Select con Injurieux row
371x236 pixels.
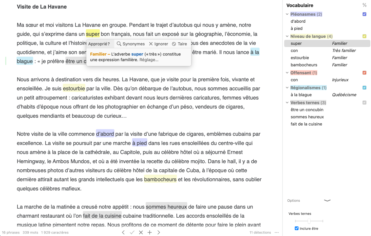pos(327,80)
